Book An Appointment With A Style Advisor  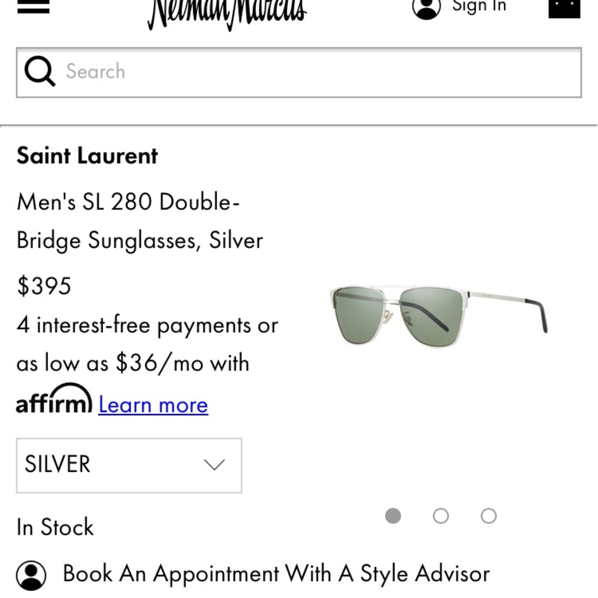[274, 573]
